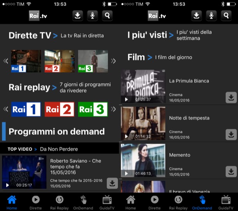Tap the microphone icon in left screen header
Image resolution: width=238 pixels, height=211 pixels.
[92, 16]
